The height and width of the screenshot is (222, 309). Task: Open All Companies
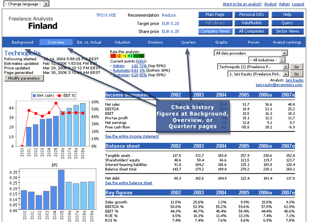[x=251, y=31]
